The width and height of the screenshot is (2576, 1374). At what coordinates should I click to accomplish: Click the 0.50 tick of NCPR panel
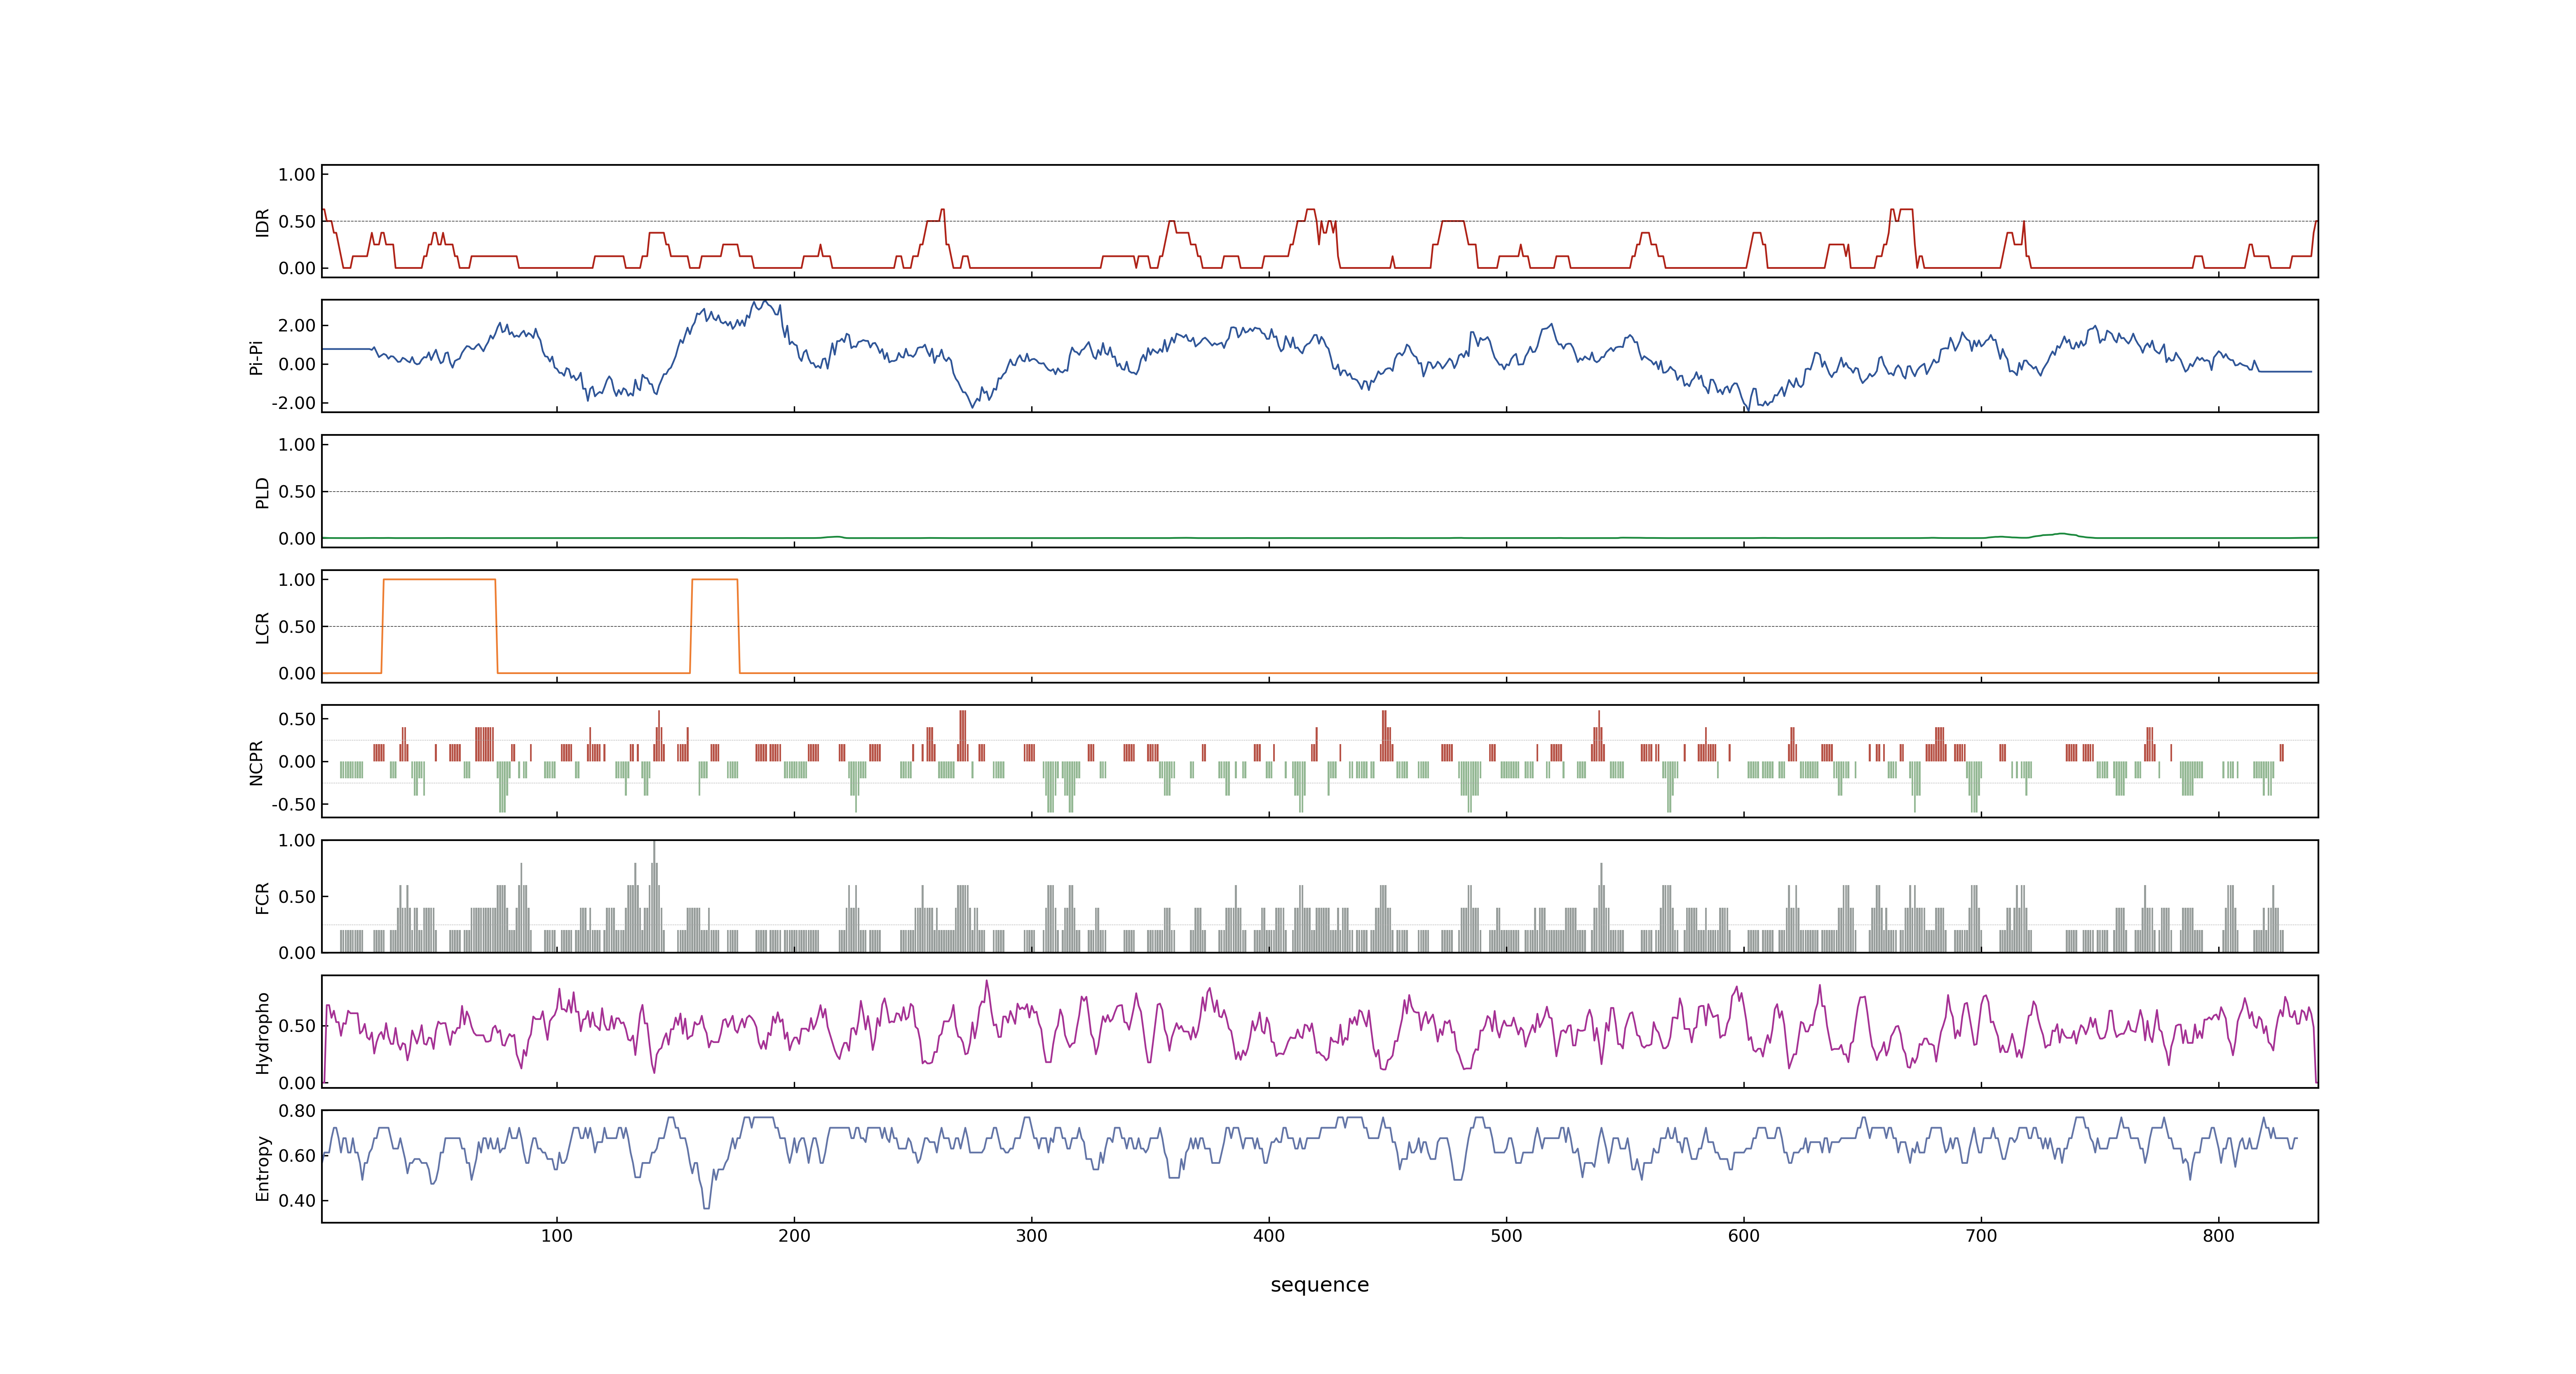tap(297, 719)
